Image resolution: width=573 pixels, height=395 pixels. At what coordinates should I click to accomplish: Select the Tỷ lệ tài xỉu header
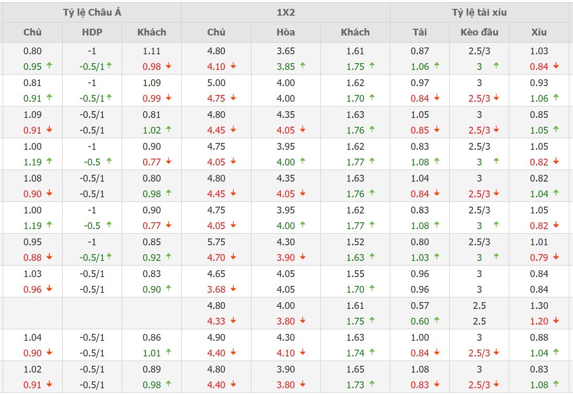tap(479, 13)
